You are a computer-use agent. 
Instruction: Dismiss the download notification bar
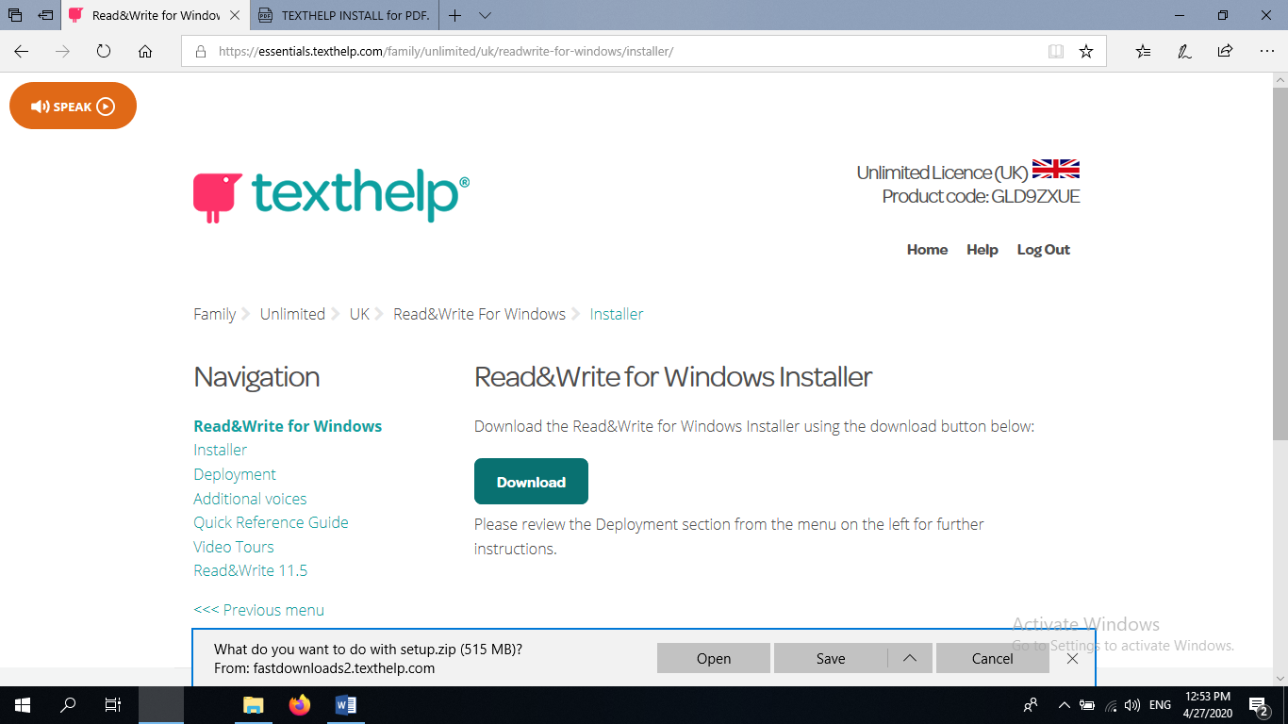coord(1072,658)
